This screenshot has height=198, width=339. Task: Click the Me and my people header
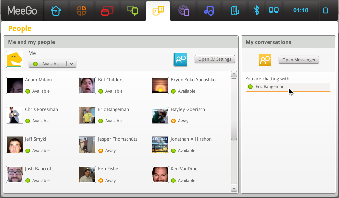121,42
